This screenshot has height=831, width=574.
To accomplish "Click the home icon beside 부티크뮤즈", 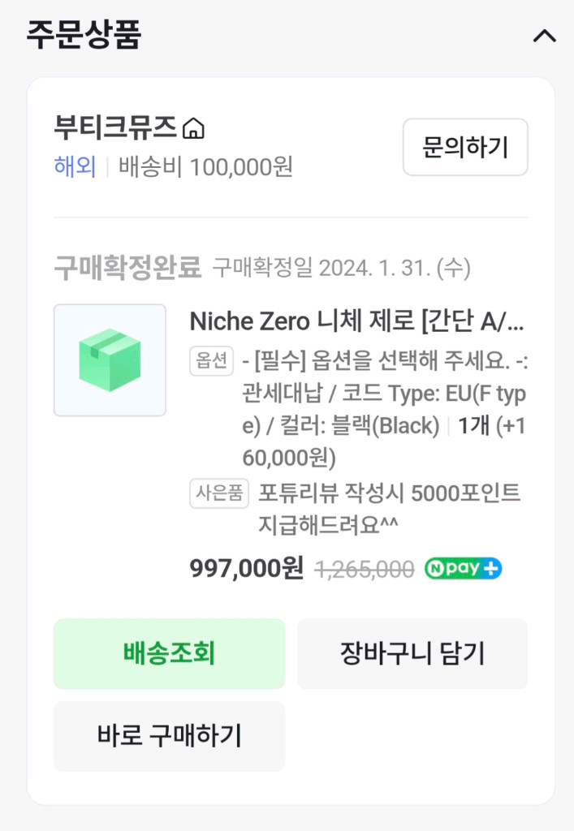I will (x=194, y=129).
